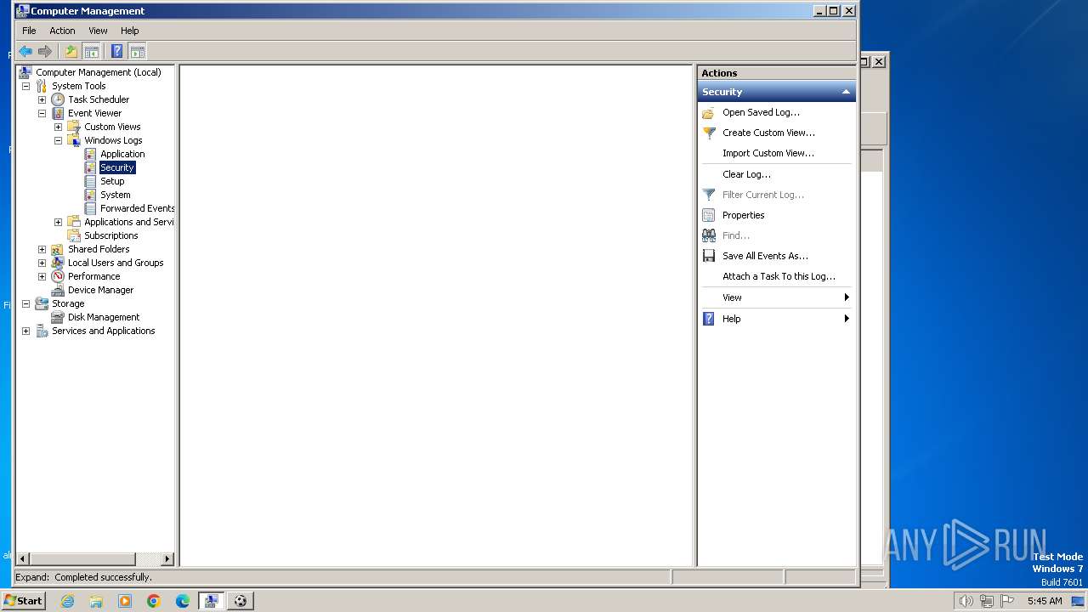Click Attach a Task To this Log
Screen dimensions: 1088x612
[x=779, y=276]
